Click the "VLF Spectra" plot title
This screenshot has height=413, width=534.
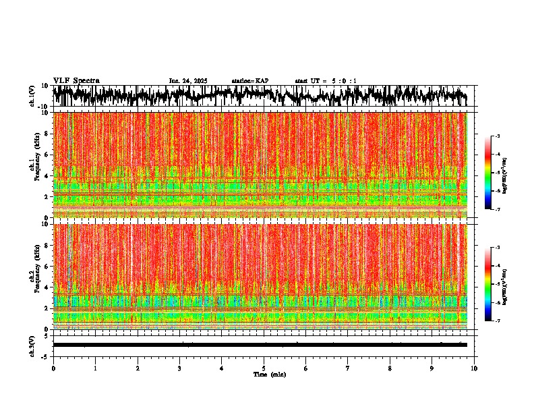tap(76, 81)
